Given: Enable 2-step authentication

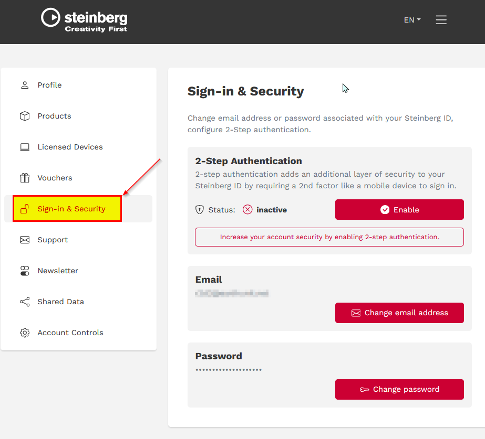Looking at the screenshot, I should tap(399, 209).
